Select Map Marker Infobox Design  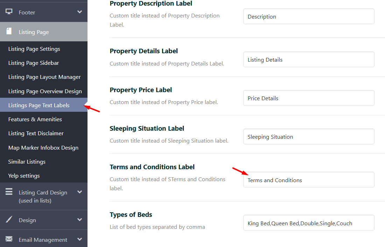point(43,148)
